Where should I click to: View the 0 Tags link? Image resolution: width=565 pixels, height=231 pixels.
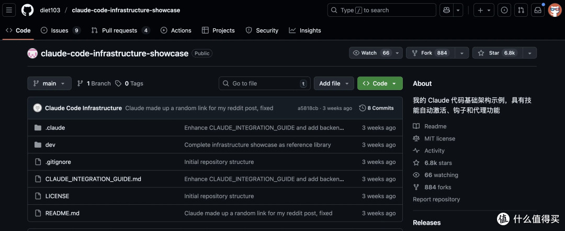pos(129,83)
